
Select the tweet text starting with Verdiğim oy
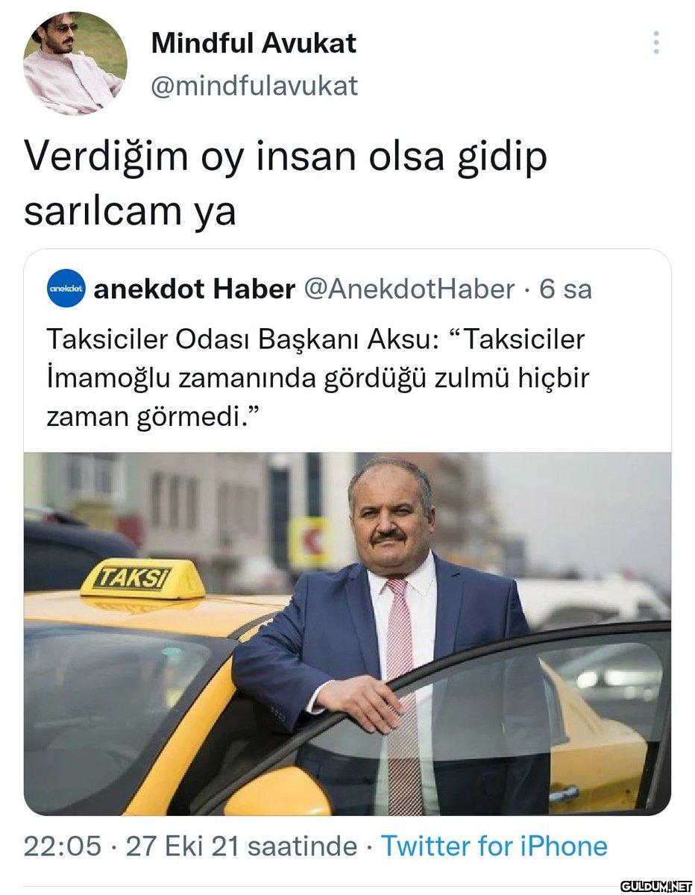[286, 183]
